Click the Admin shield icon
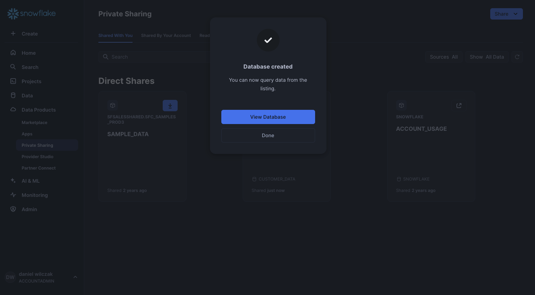 [13, 209]
